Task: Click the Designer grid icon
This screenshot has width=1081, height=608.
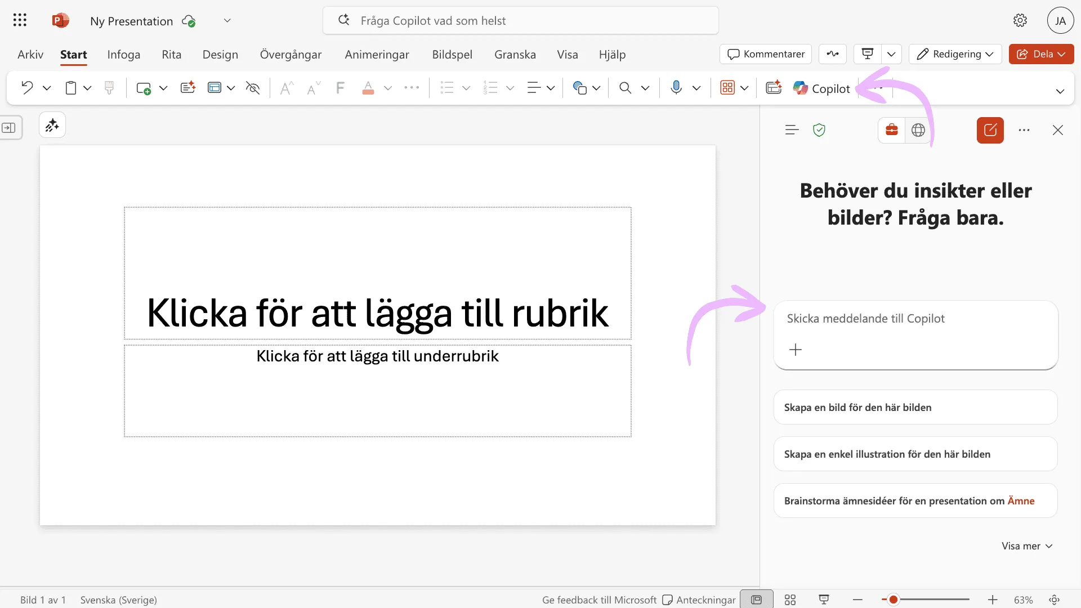Action: pyautogui.click(x=727, y=88)
